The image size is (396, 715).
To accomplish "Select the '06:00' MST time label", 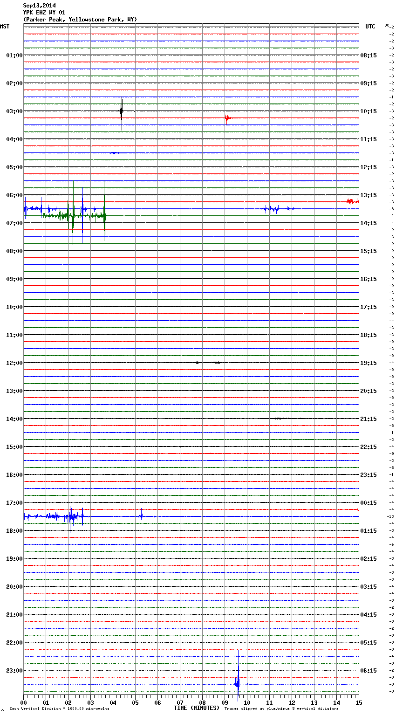I will tap(14, 195).
